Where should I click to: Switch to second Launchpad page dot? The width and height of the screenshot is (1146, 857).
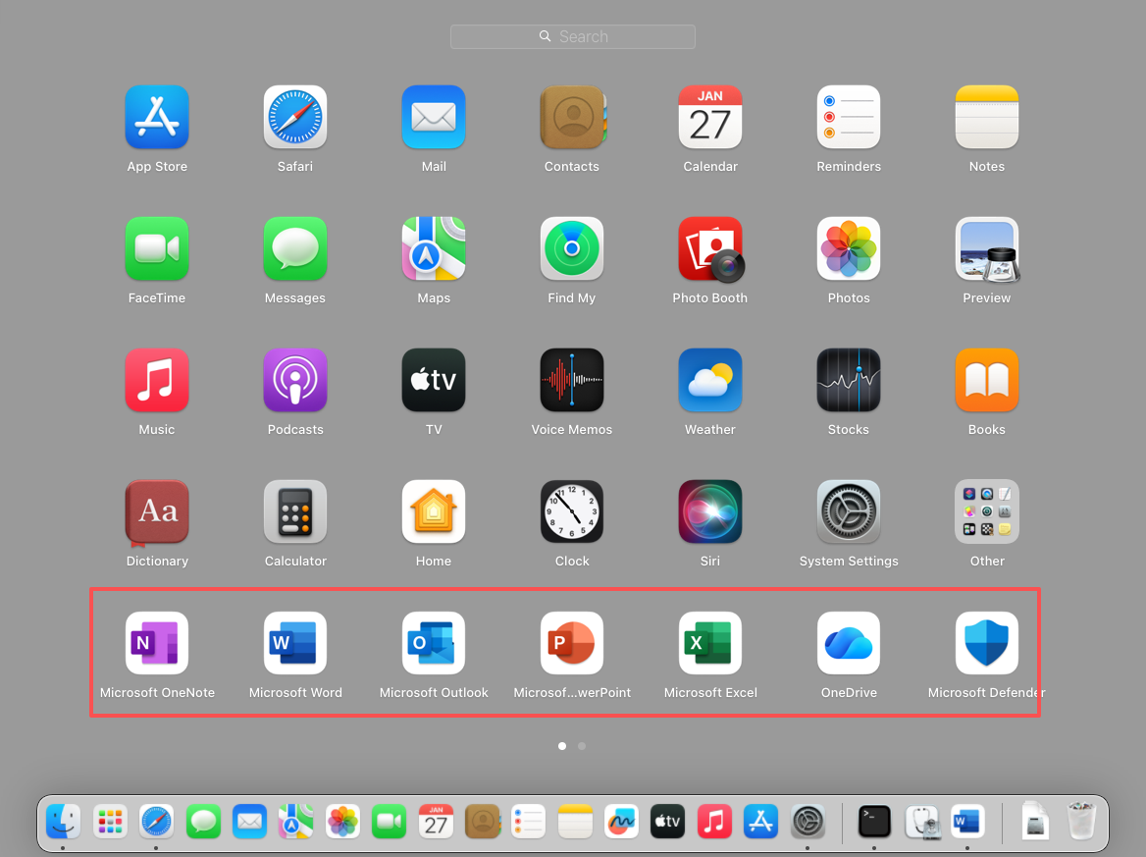[582, 746]
